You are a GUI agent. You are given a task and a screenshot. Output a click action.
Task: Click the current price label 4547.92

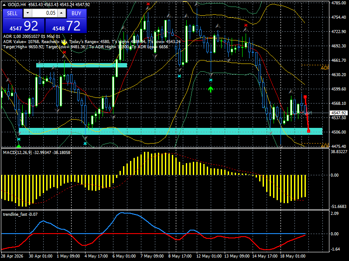(x=339, y=113)
